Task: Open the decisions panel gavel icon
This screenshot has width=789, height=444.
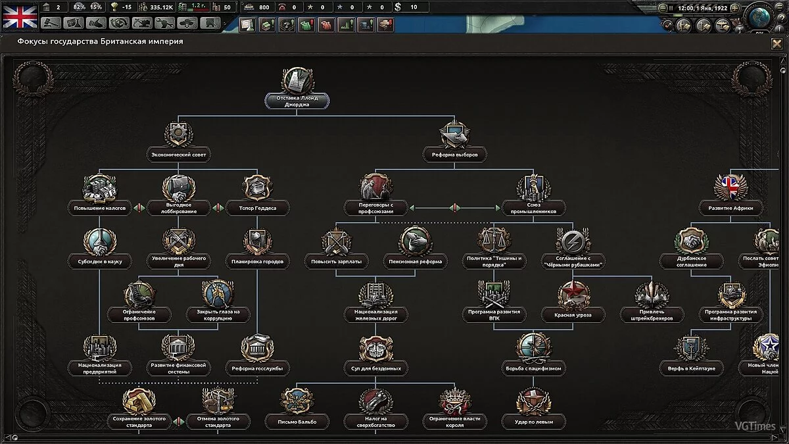Action: coord(50,24)
